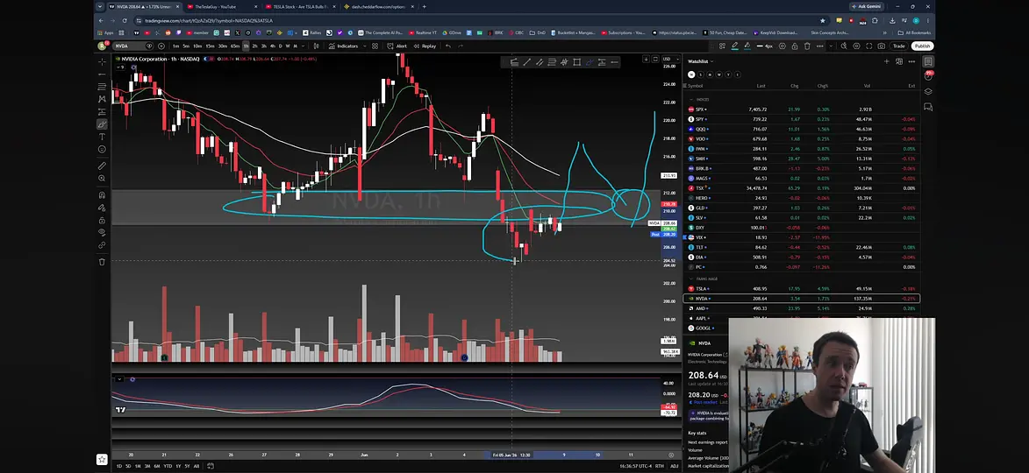Open the alerts panel with red badge

coord(928,76)
